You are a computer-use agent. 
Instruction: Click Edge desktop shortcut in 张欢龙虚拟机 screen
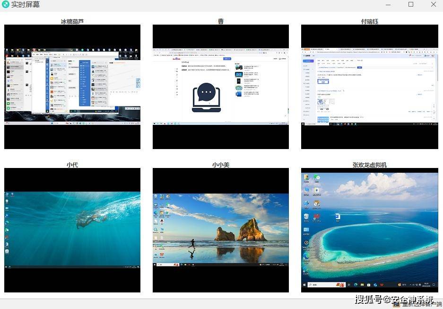pyautogui.click(x=306, y=257)
